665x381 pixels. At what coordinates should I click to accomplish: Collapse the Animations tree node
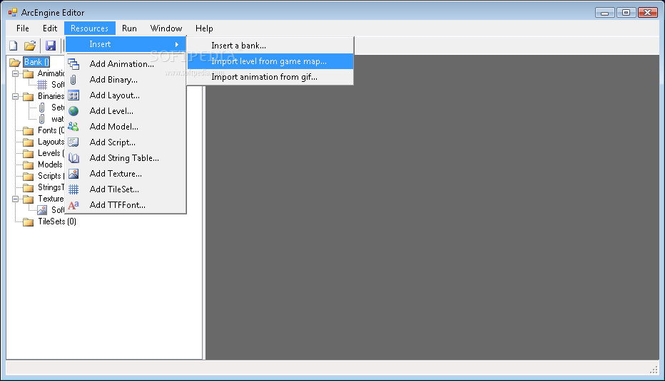[15, 73]
